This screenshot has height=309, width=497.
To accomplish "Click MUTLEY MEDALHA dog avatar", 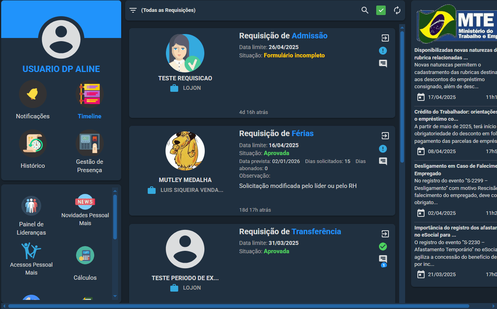I will 185,151.
